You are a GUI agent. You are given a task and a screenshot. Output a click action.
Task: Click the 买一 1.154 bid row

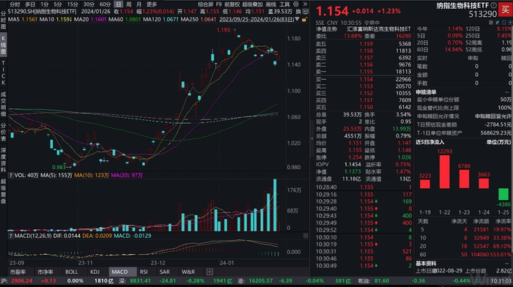(x=363, y=79)
